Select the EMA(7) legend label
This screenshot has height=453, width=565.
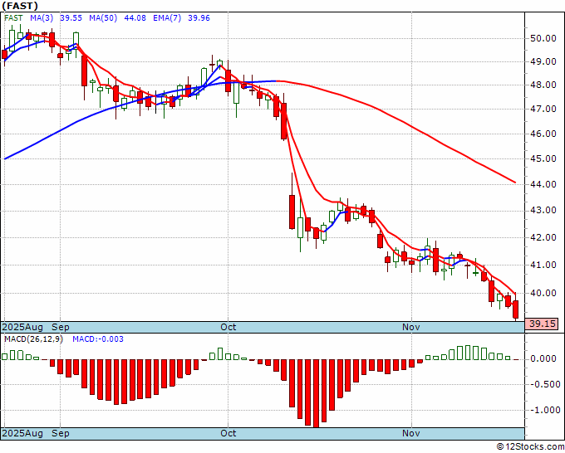pos(167,18)
